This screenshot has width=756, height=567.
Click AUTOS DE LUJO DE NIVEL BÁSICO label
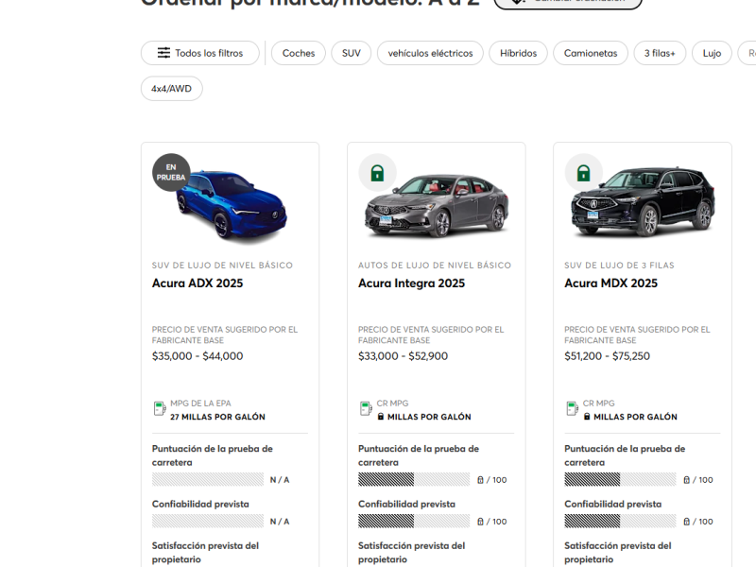[435, 266]
